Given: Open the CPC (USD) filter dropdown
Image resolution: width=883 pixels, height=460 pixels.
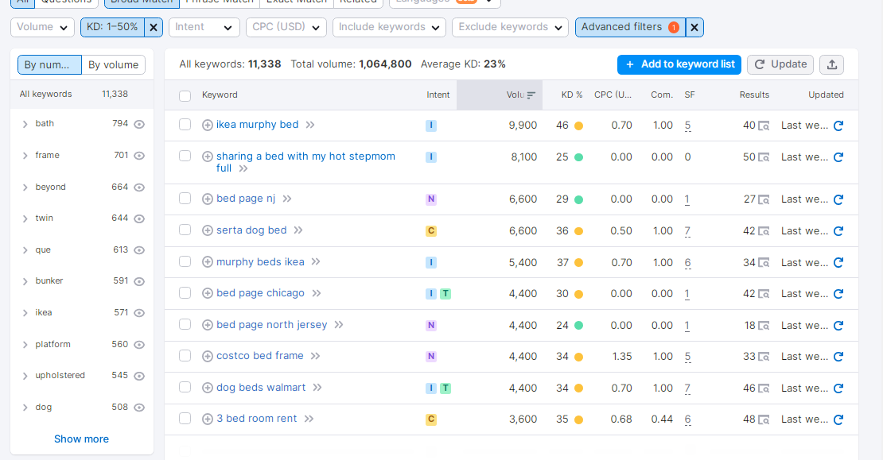Looking at the screenshot, I should point(286,27).
